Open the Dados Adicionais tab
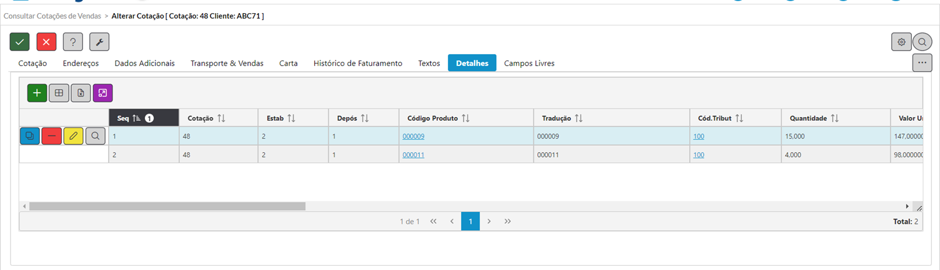940x270 pixels. [x=144, y=63]
